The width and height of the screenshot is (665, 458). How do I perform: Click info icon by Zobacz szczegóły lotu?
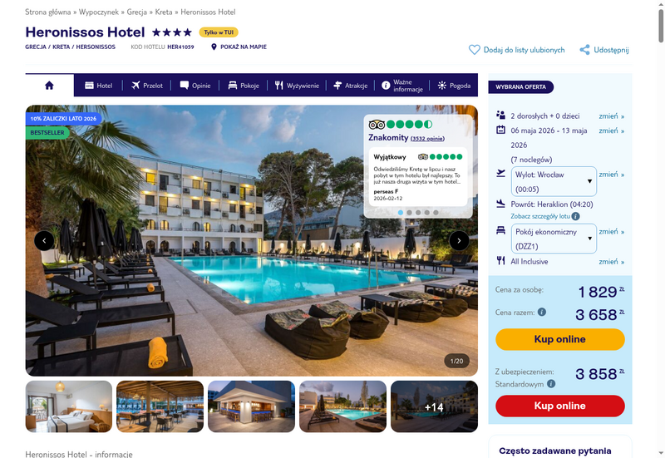point(575,216)
